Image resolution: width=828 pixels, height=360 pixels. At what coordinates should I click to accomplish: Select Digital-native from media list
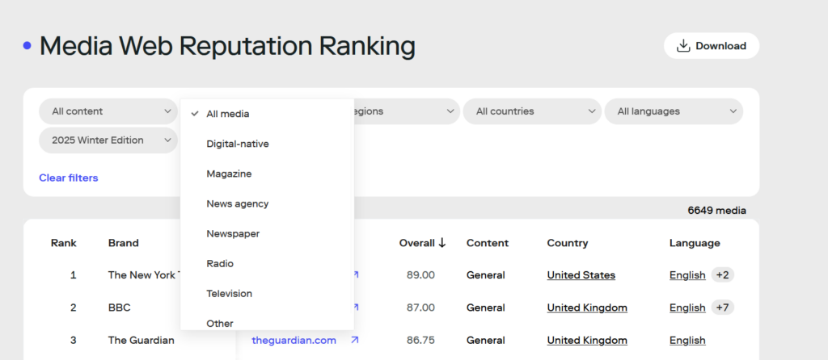238,144
